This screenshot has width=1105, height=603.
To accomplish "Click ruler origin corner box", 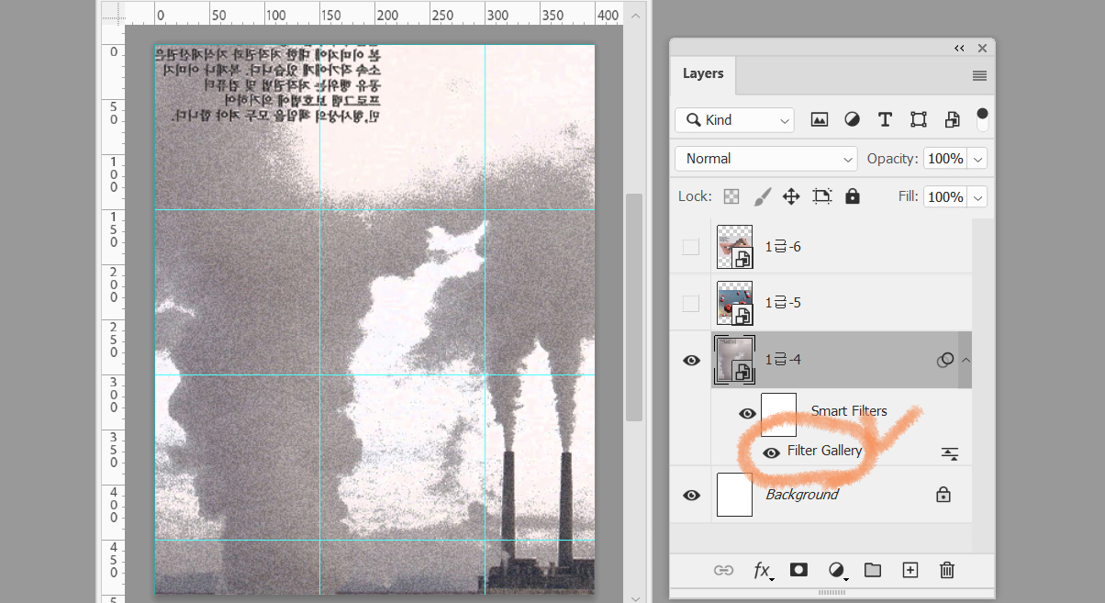I will coord(111,13).
